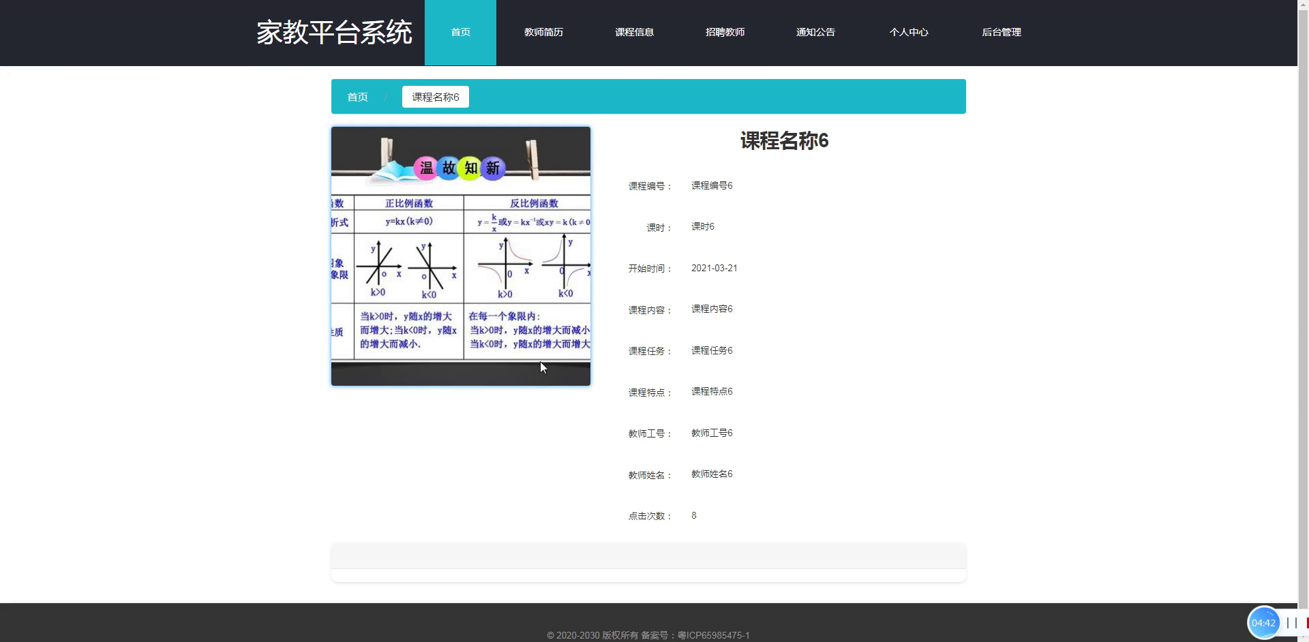
Task: Click the 教师姓名6 value
Action: (x=712, y=474)
